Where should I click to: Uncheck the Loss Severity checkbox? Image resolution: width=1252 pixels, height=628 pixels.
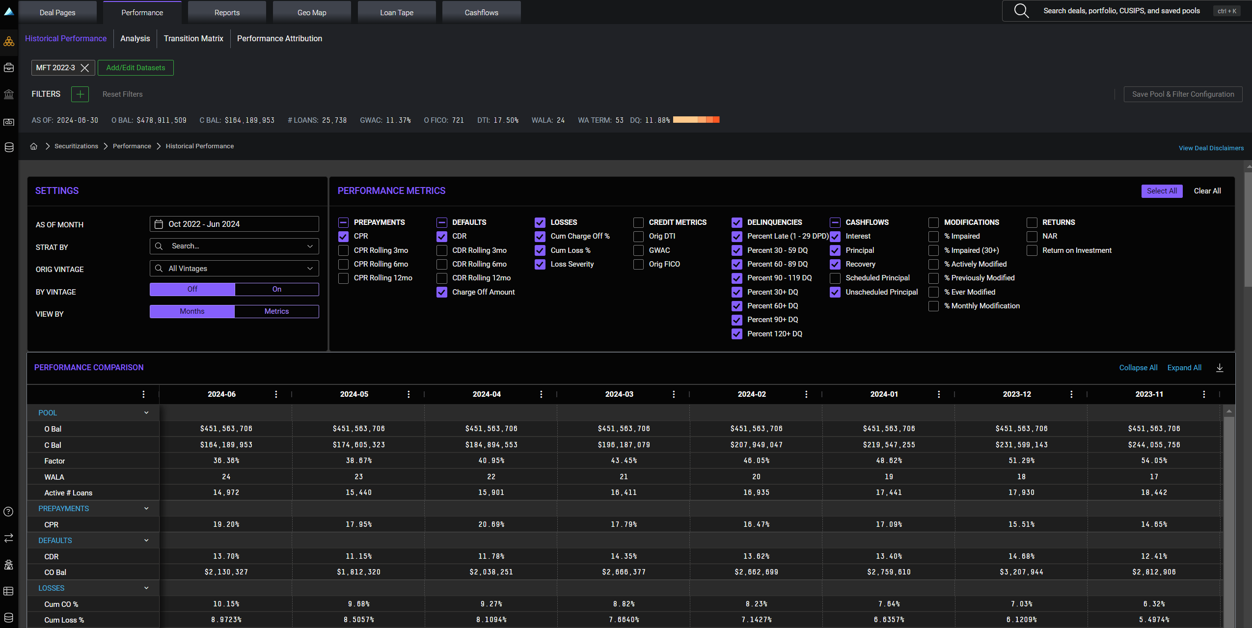[540, 264]
